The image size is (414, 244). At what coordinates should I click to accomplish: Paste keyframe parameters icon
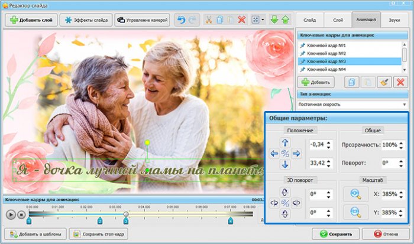pyautogui.click(x=368, y=82)
